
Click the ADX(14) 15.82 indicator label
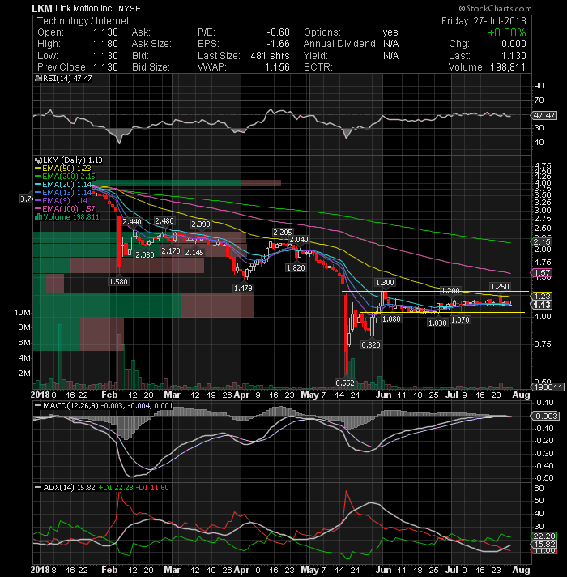click(64, 488)
